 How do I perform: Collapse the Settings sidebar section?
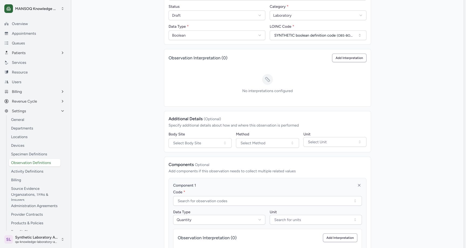[x=63, y=111]
